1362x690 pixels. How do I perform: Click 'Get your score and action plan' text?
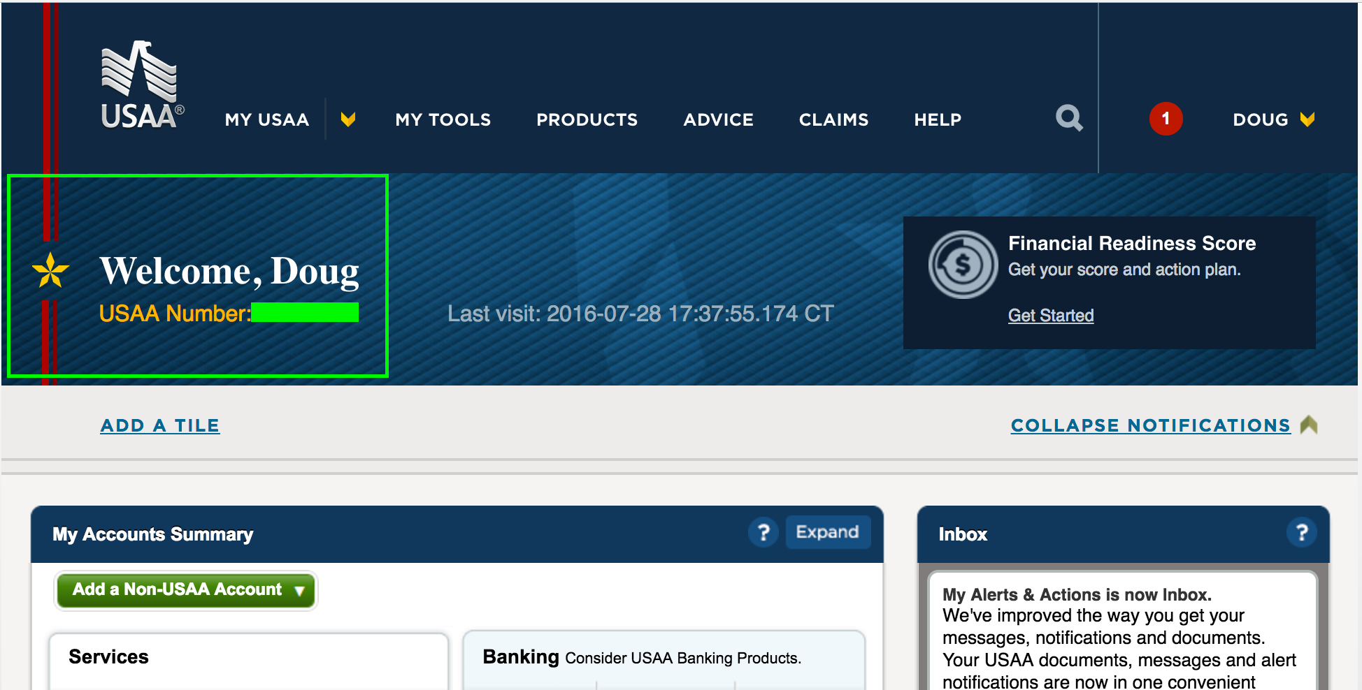click(1124, 270)
